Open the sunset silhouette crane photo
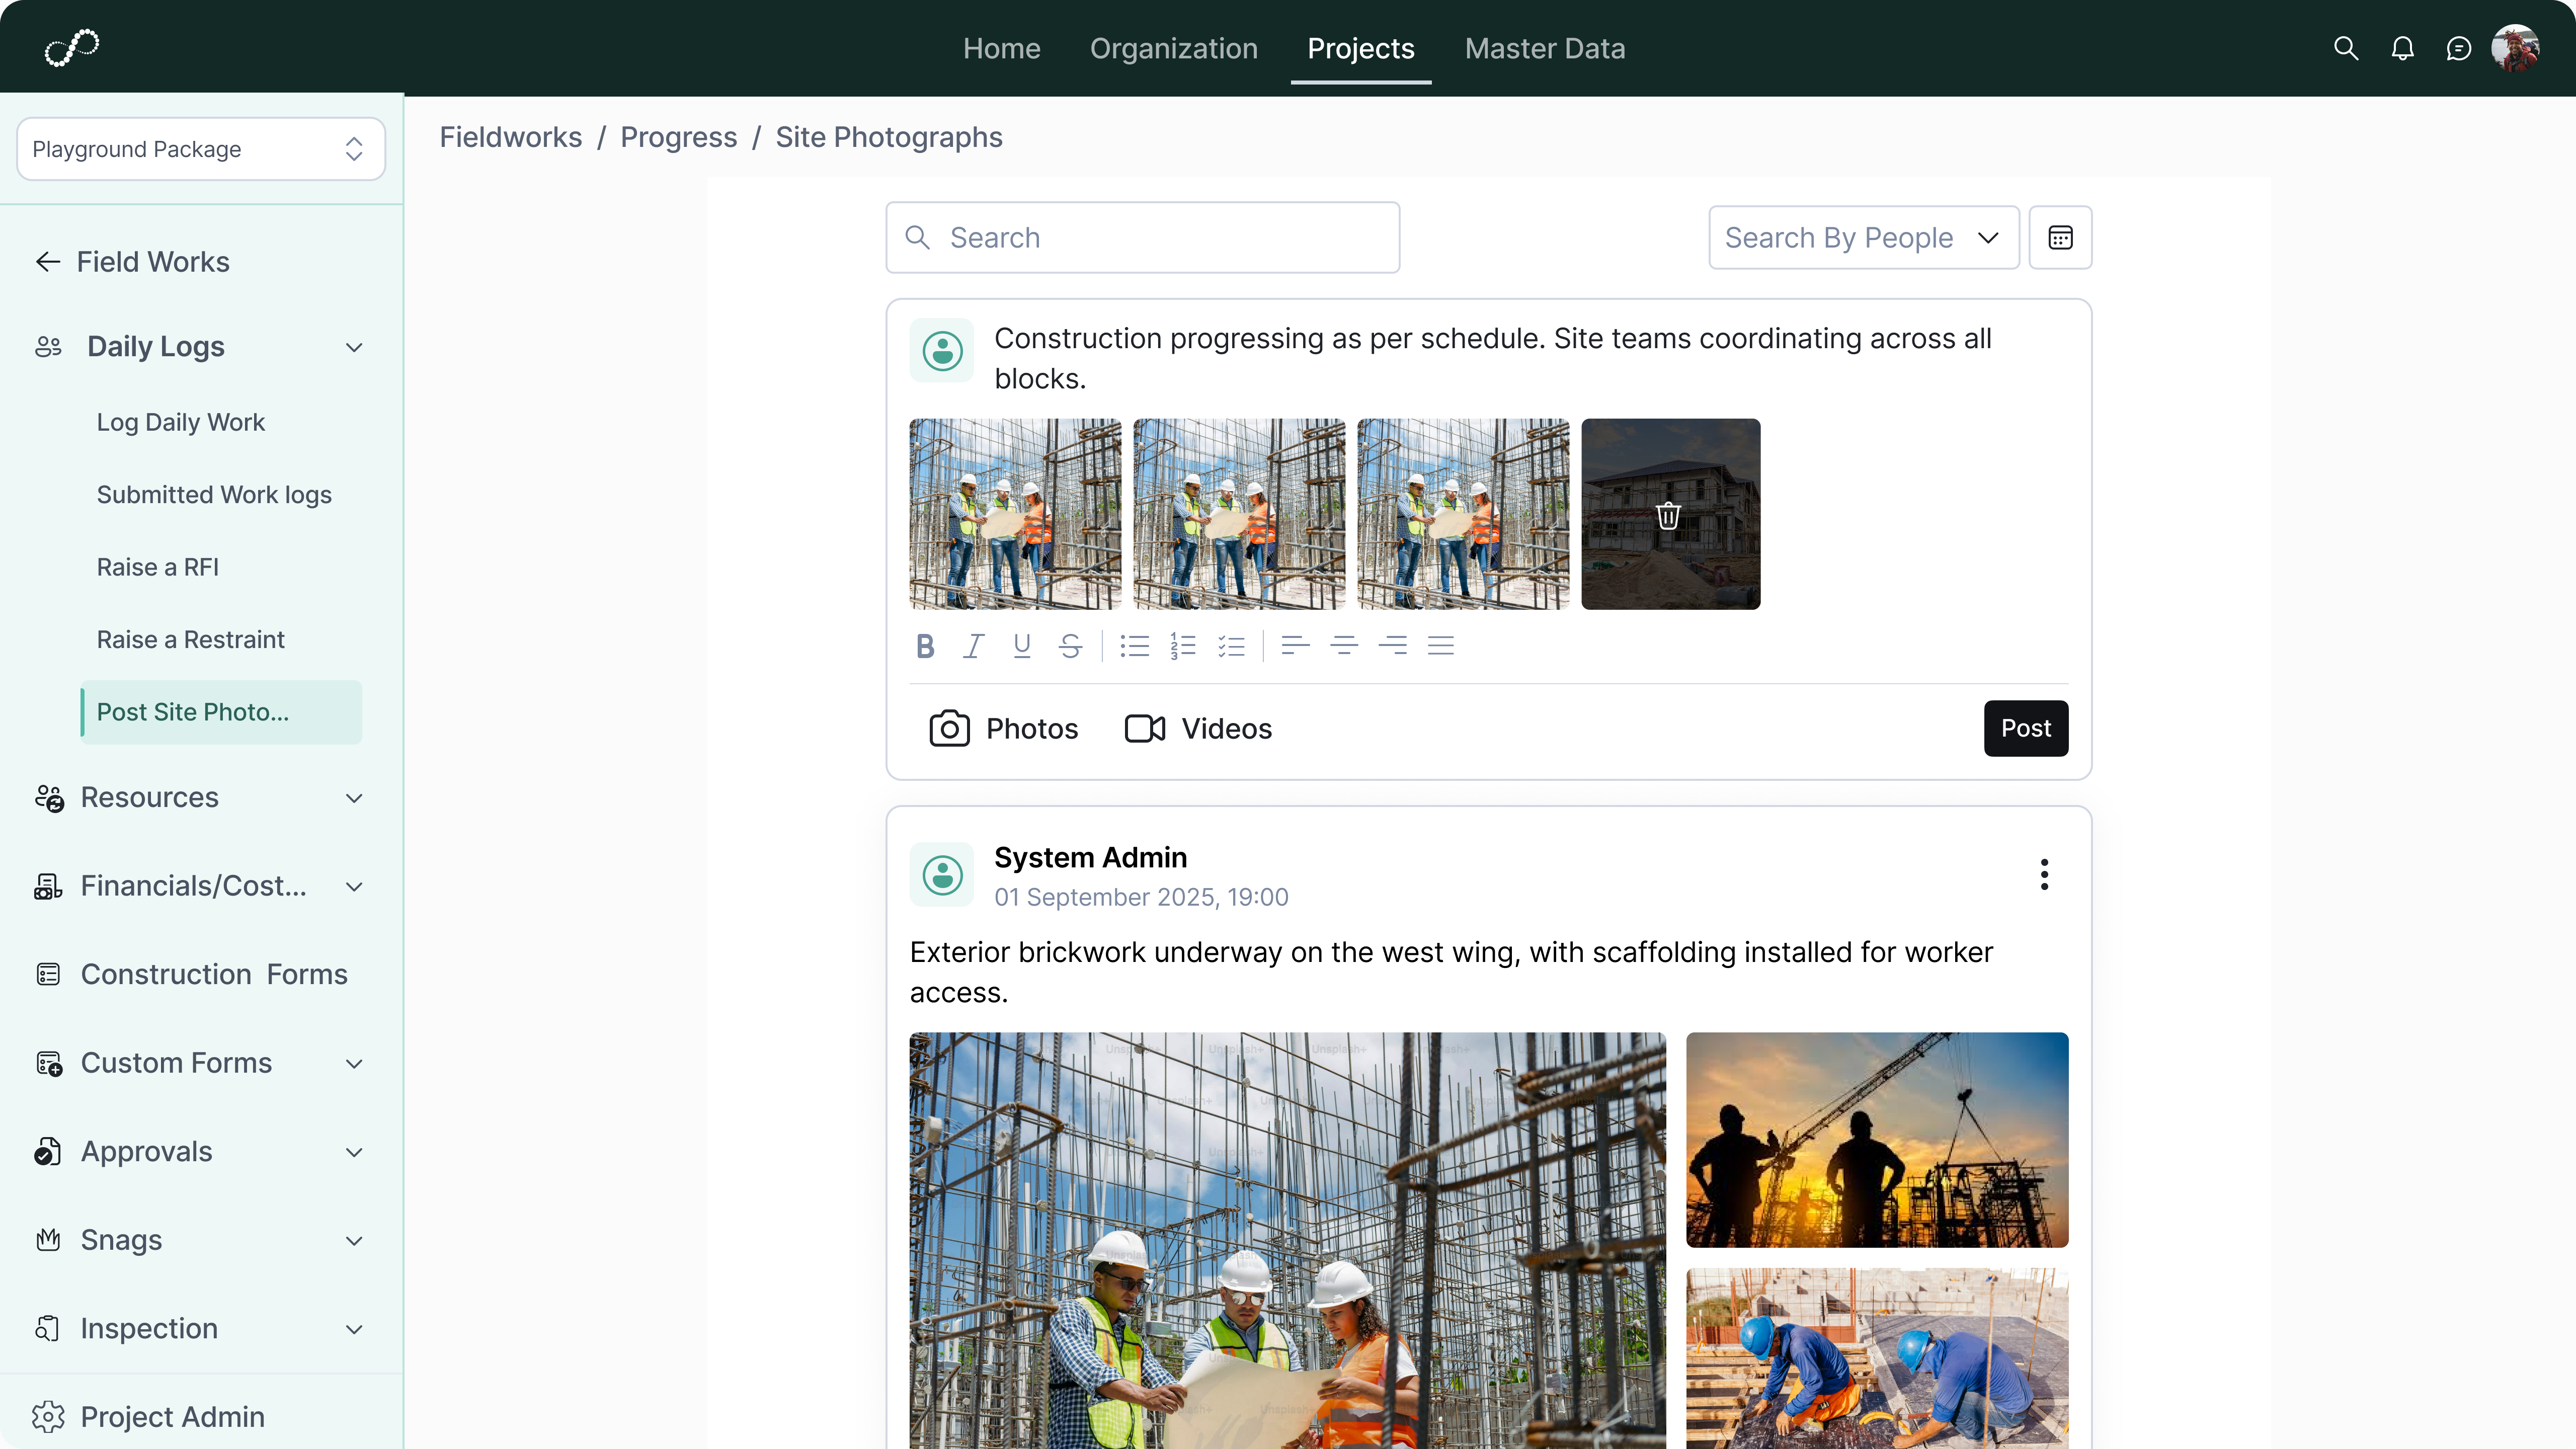Viewport: 2576px width, 1449px height. [1876, 1139]
